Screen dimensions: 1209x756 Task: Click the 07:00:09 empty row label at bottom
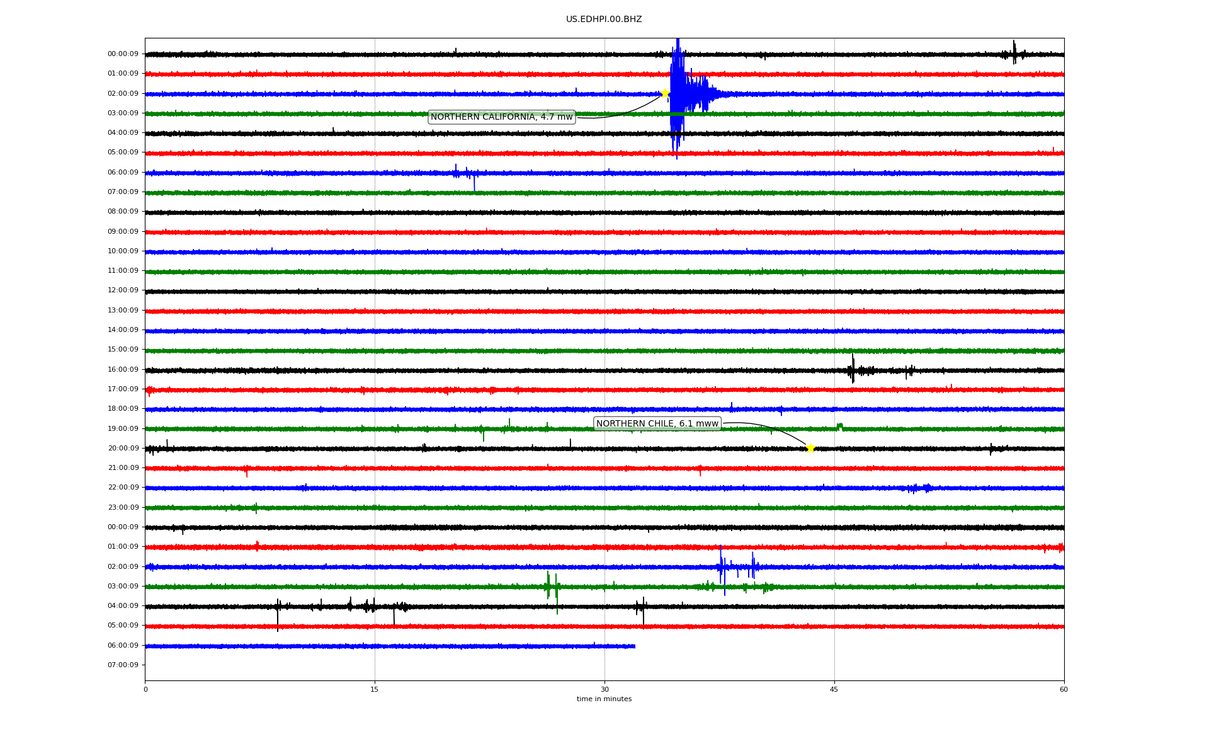123,665
